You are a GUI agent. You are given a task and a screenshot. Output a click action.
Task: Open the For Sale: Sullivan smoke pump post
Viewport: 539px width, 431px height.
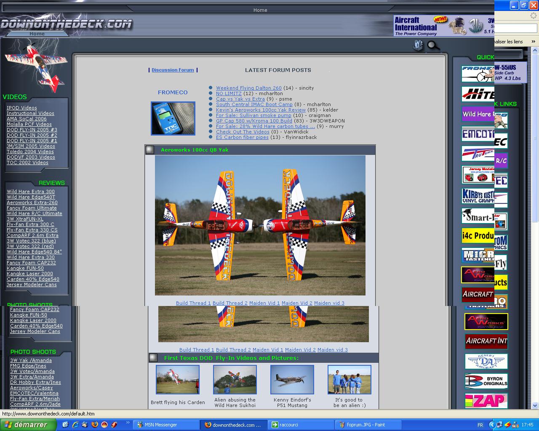tap(253, 115)
